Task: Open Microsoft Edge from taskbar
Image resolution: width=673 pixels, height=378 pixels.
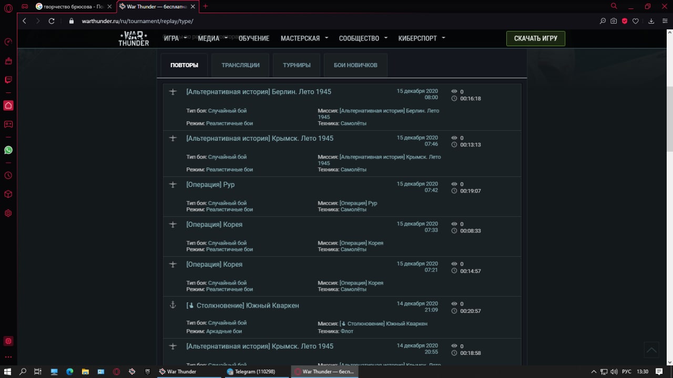Action: [69, 372]
